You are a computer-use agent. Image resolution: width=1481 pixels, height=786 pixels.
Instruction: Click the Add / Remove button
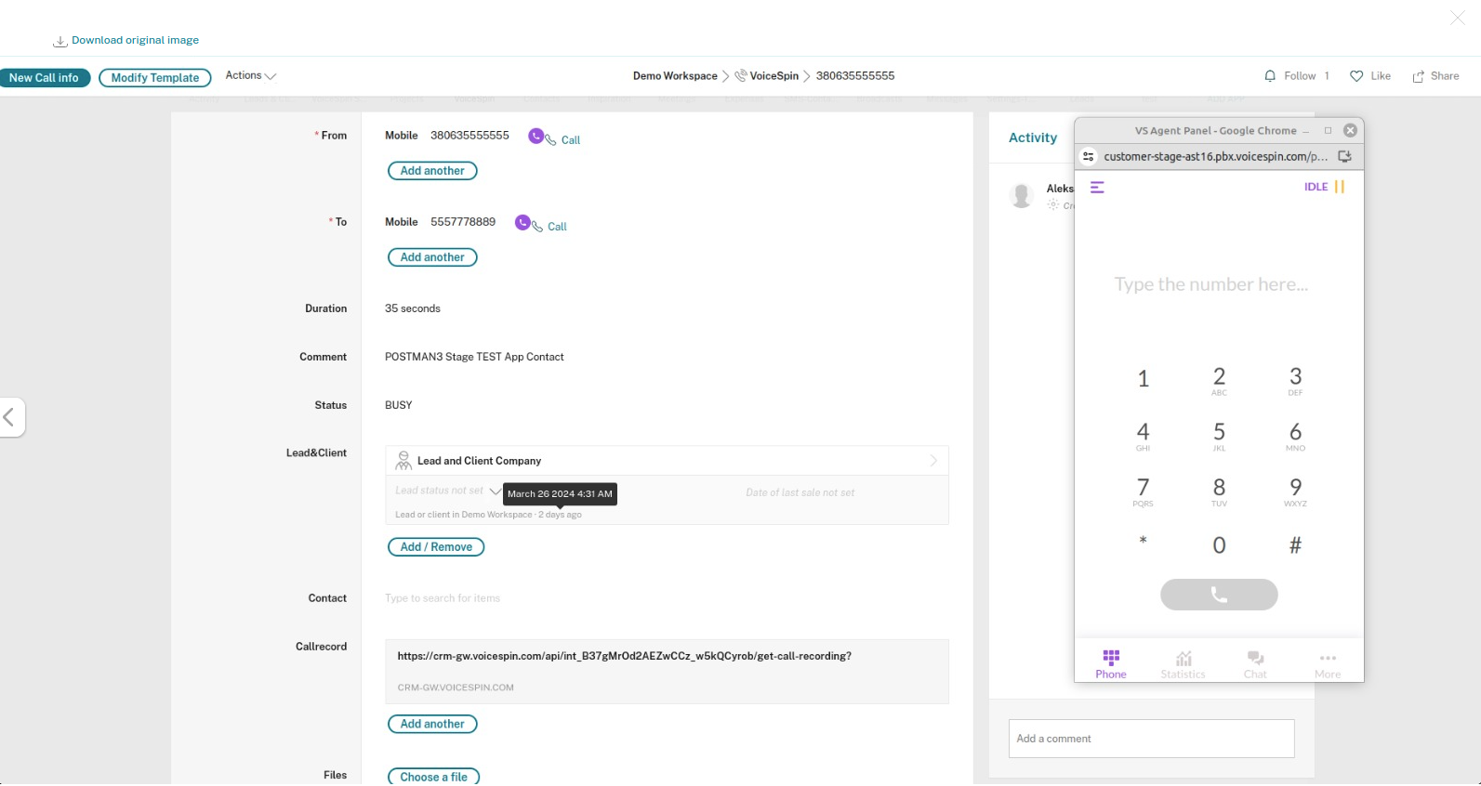pyautogui.click(x=436, y=547)
